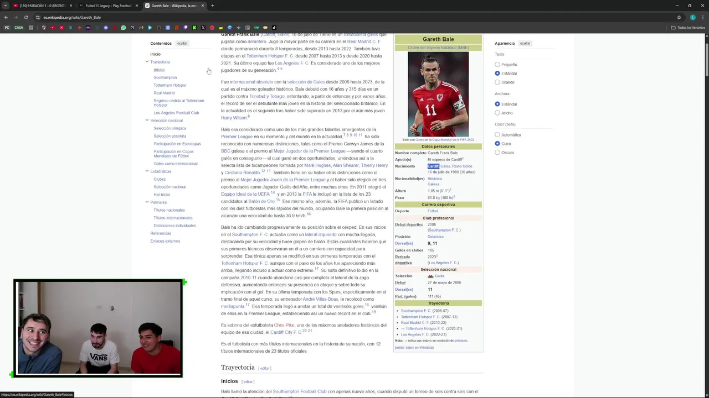Image resolution: width=709 pixels, height=398 pixels.
Task: Open the Gareth Bale infobox photo
Action: point(438,94)
